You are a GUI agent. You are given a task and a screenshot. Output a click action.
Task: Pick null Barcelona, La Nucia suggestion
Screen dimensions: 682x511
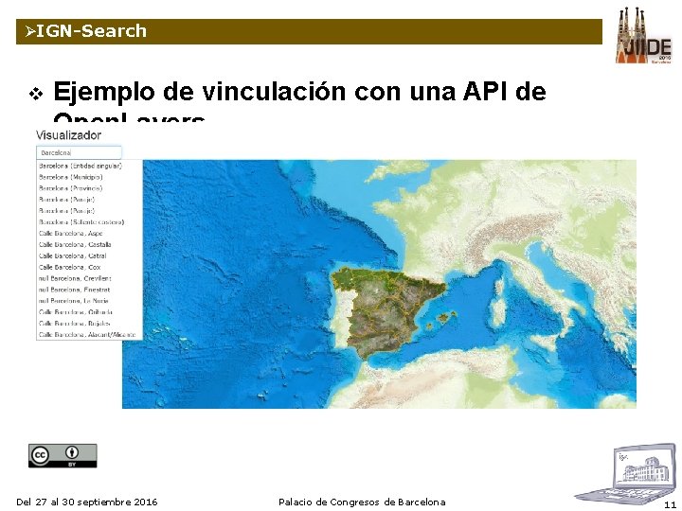pos(74,301)
